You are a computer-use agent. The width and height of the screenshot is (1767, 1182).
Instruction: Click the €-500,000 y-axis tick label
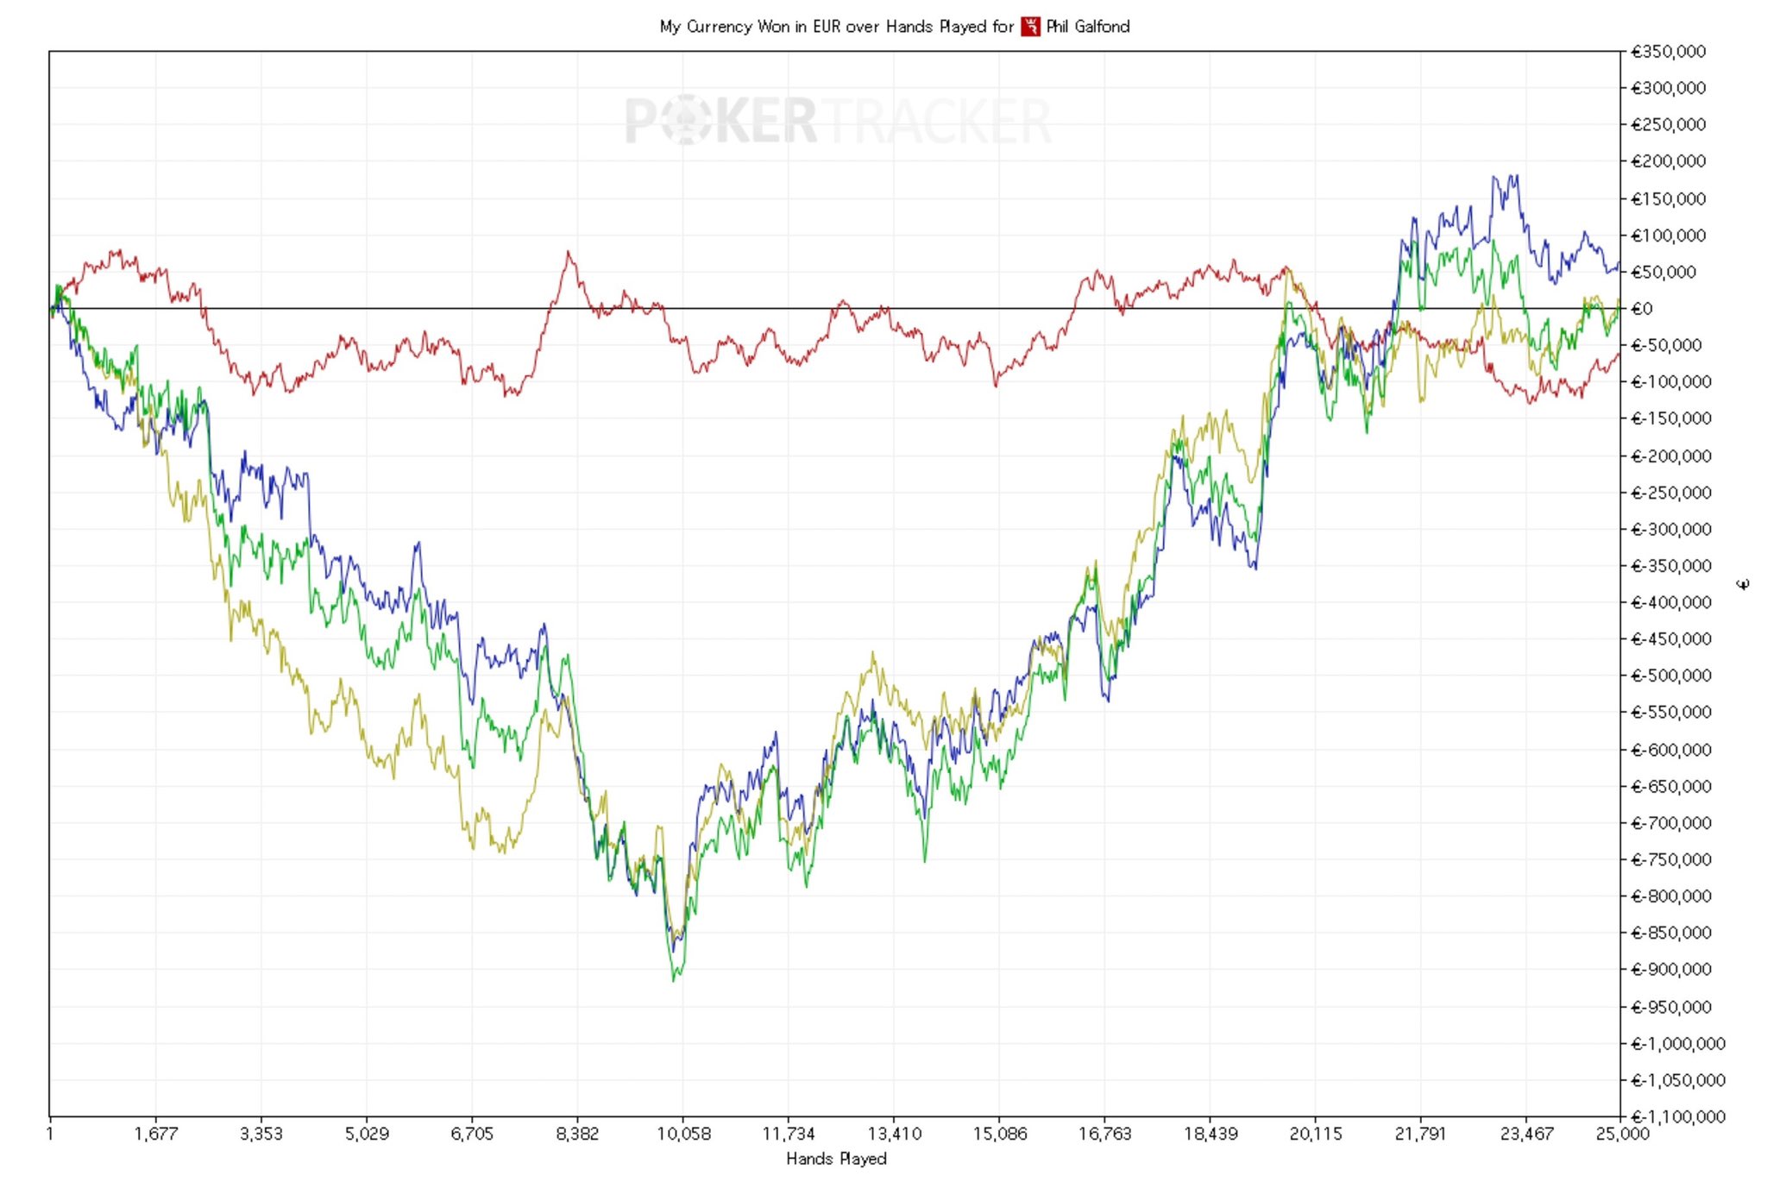(1671, 676)
